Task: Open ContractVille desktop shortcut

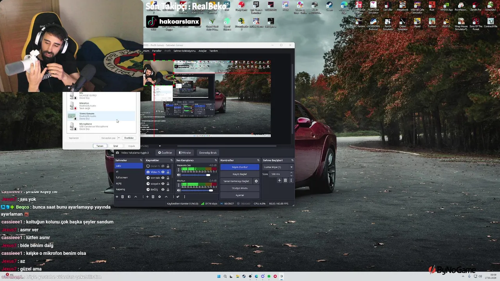Action: [x=490, y=23]
